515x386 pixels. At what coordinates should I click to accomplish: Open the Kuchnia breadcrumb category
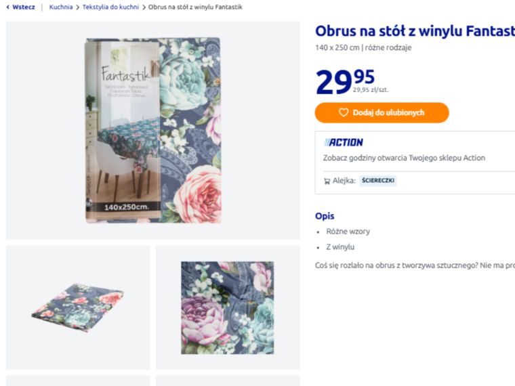(61, 7)
